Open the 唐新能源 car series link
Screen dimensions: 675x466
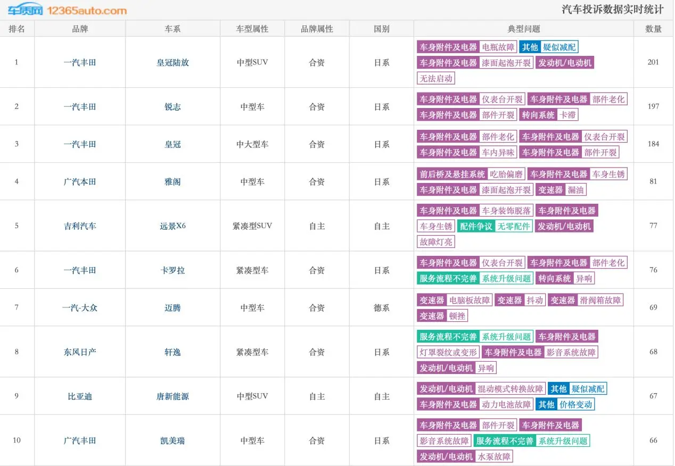click(172, 396)
